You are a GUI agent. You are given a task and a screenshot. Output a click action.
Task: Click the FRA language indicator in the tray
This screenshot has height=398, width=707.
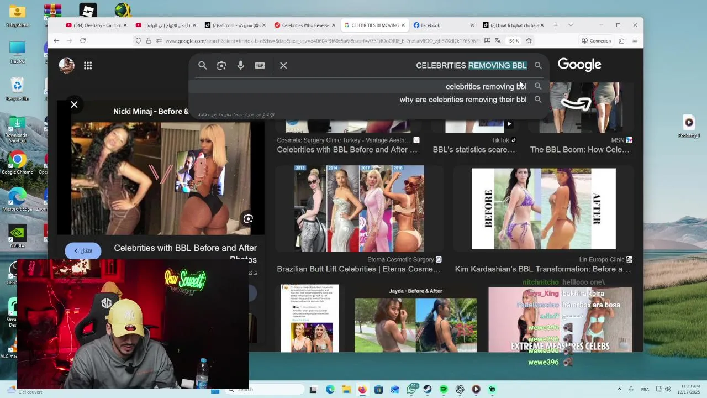646,390
